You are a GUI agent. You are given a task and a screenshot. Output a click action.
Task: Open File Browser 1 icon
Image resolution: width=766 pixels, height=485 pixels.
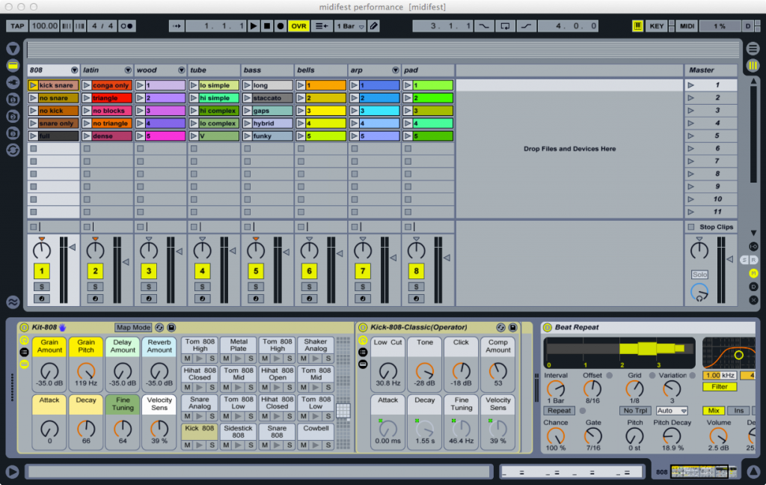click(x=13, y=100)
